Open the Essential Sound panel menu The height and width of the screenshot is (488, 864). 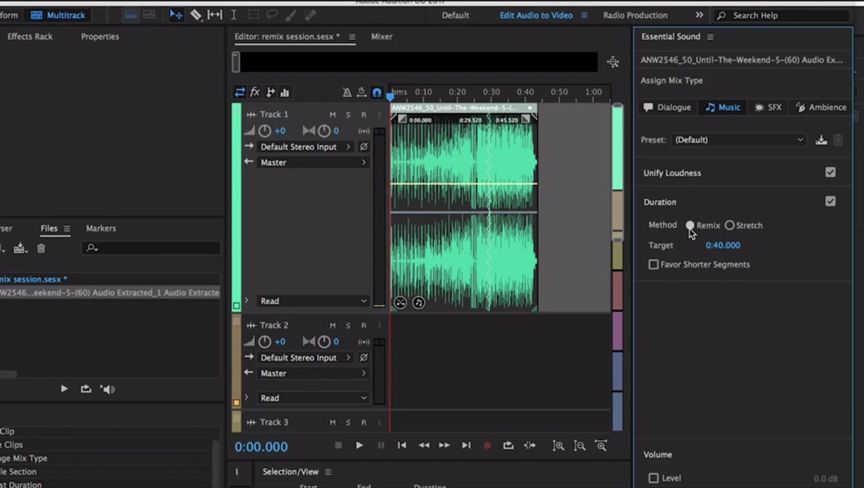tap(710, 37)
